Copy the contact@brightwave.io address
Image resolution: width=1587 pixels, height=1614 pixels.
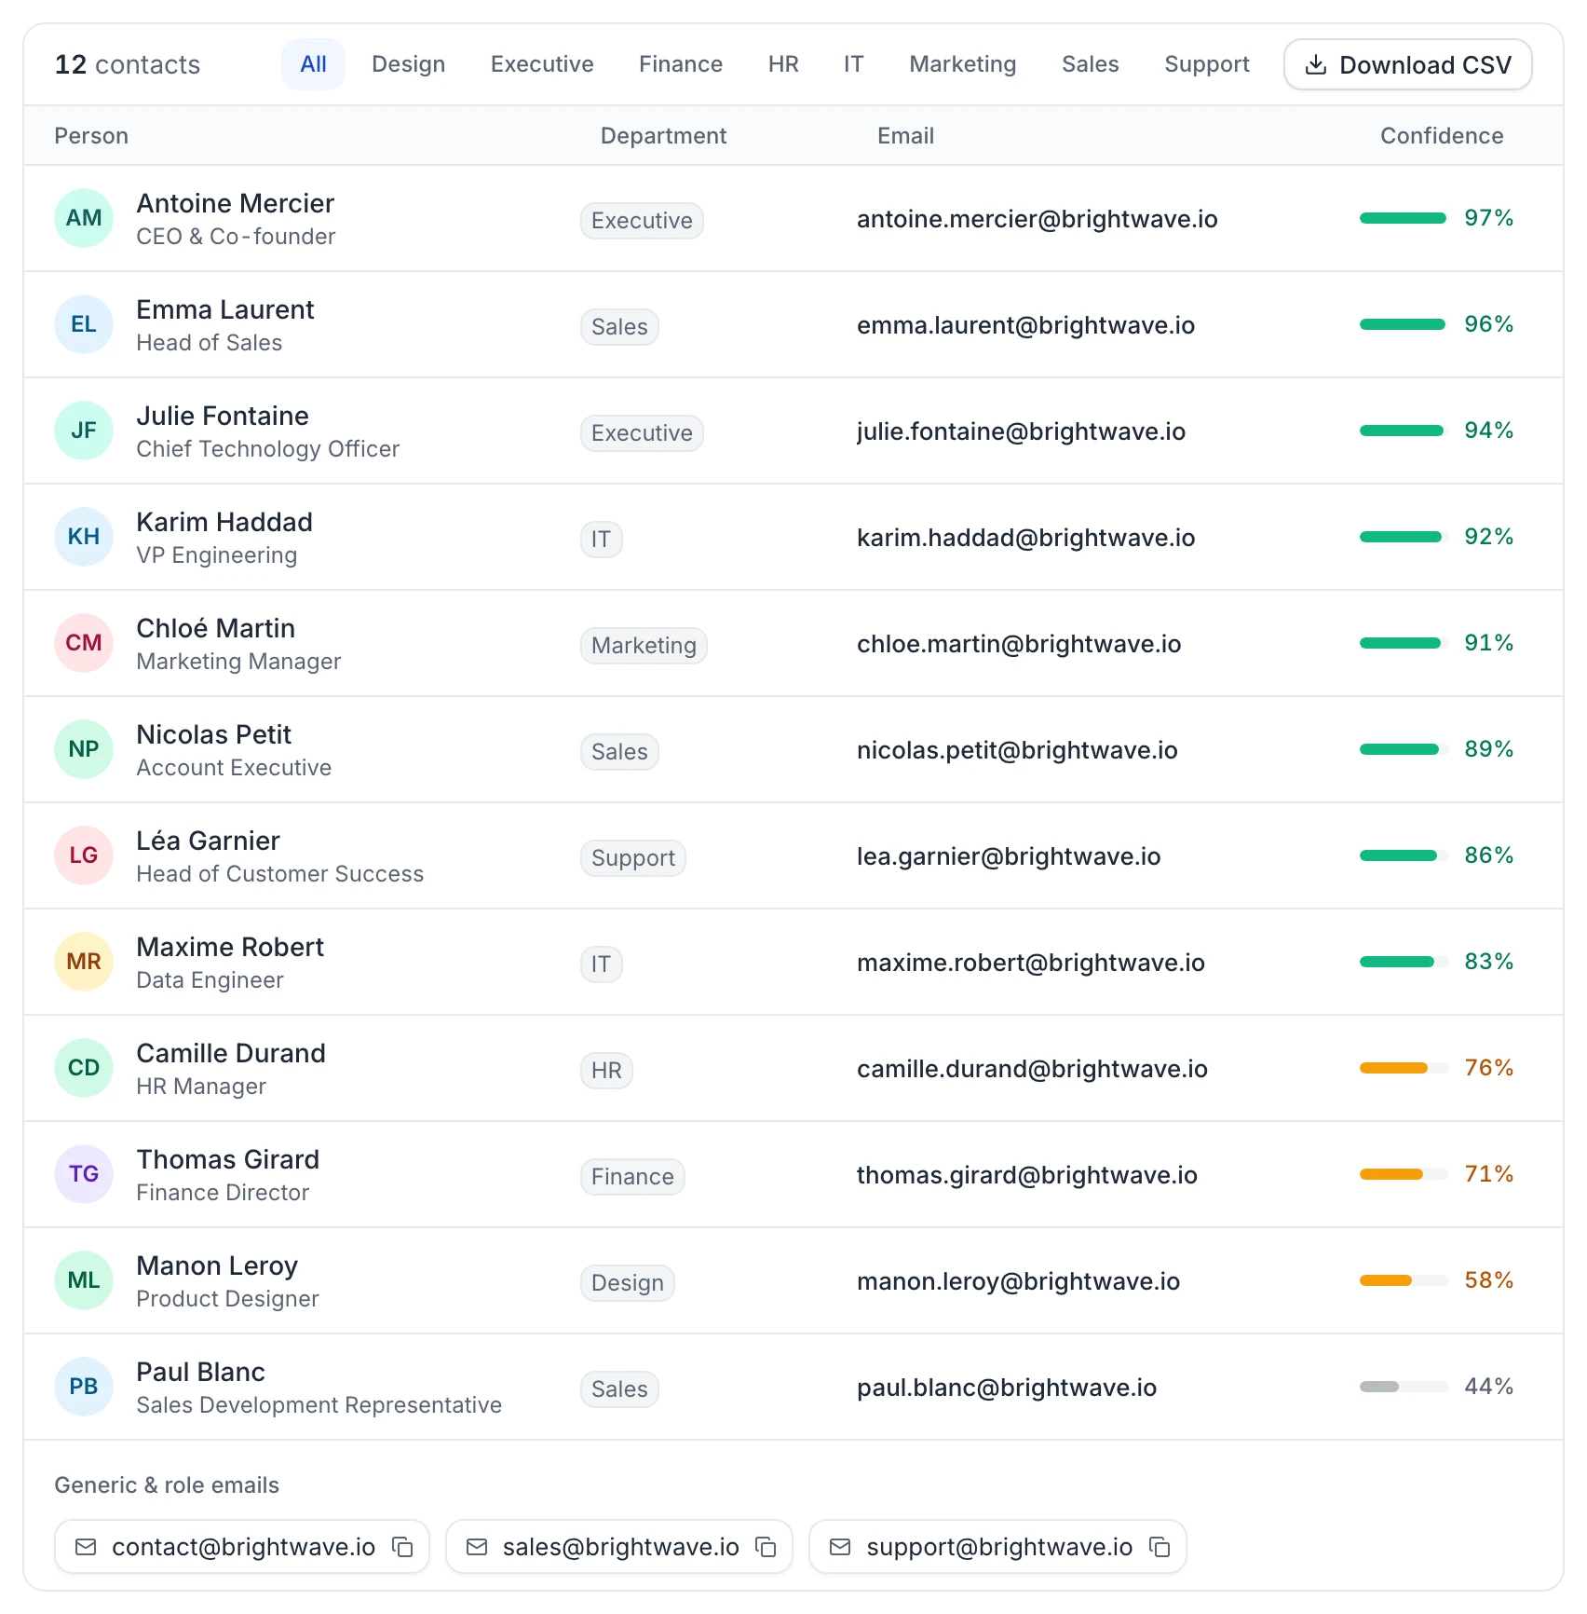(402, 1547)
